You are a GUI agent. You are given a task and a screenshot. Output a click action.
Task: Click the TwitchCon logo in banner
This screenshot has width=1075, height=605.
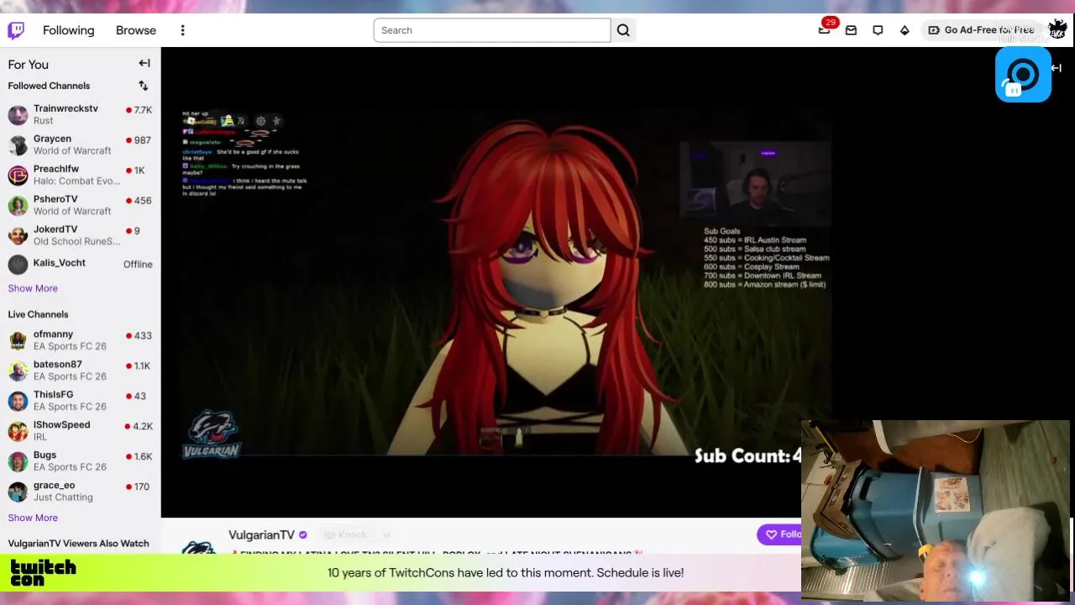tap(44, 572)
